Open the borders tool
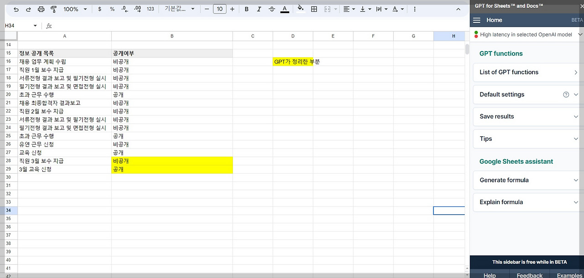Viewport: 584px width, 278px height. tap(314, 9)
